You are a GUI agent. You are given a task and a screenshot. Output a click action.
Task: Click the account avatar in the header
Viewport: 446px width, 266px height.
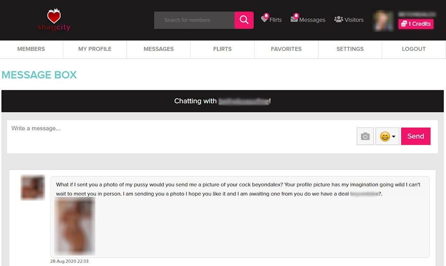[x=383, y=20]
